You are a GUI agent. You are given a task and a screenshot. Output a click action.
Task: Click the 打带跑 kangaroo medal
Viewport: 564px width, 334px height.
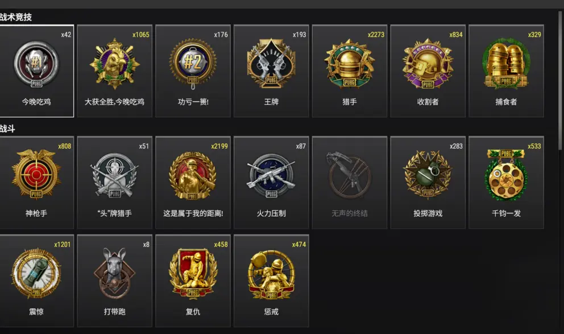pyautogui.click(x=115, y=281)
